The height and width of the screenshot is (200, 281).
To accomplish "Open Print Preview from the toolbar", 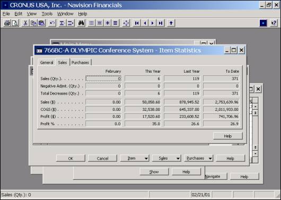I will coord(15,23).
